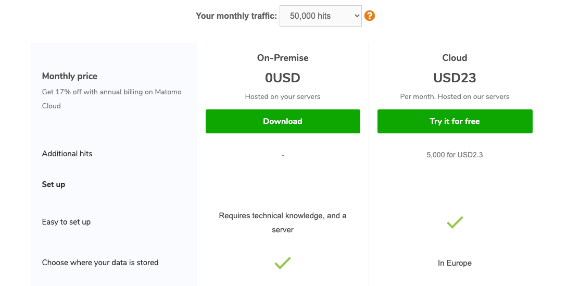Click the Your monthly traffic label
This screenshot has width=567, height=286.
pyautogui.click(x=236, y=16)
